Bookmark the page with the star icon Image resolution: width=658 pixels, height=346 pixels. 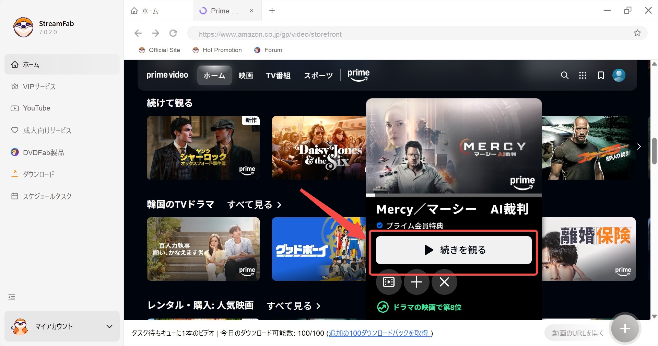click(x=637, y=33)
